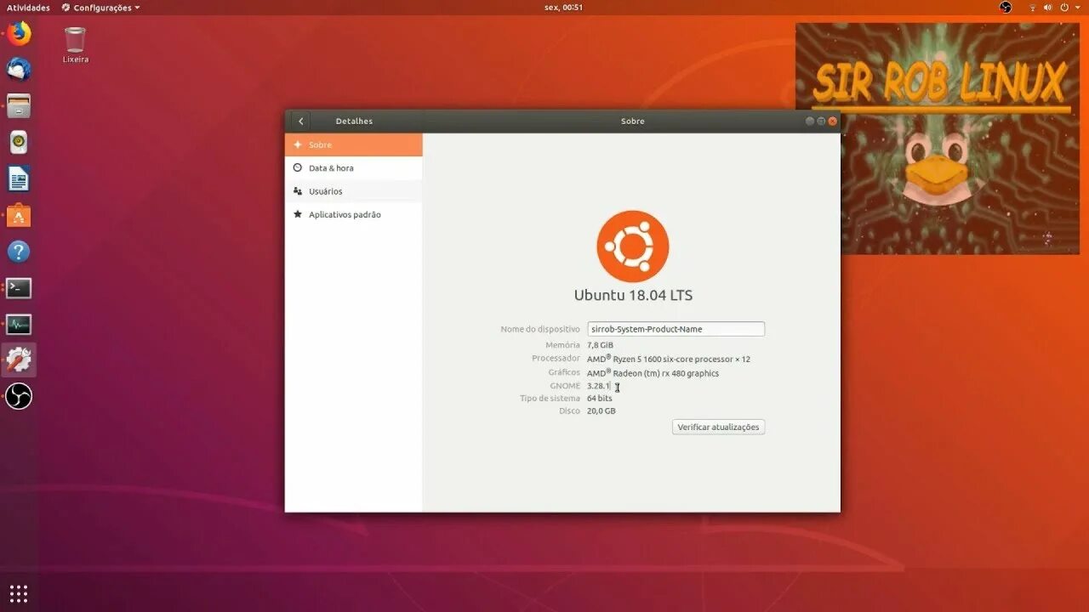1089x612 pixels.
Task: Click the Ubuntu logo in Sobre panel
Action: [633, 246]
